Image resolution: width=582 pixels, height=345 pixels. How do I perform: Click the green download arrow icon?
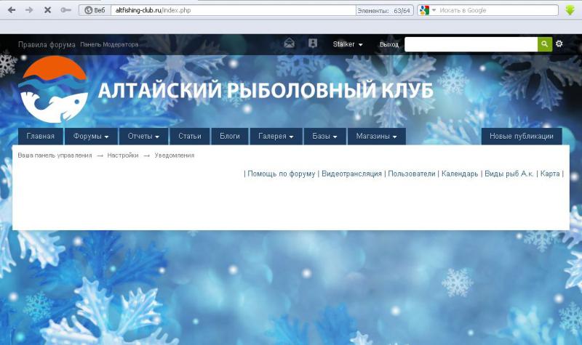pos(571,10)
